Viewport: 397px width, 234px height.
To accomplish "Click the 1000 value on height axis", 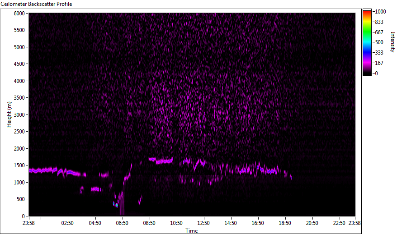I will (x=19, y=183).
